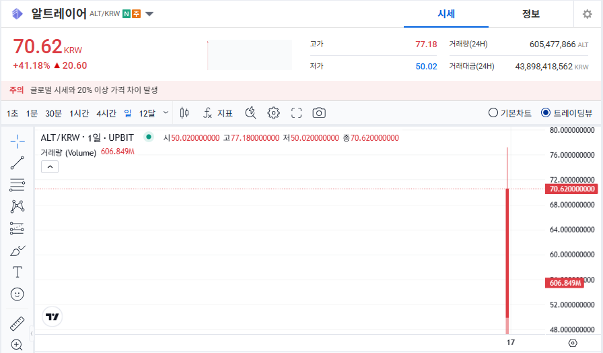
Task: Click the 80.000000000 price axis label
Action: [x=572, y=130]
